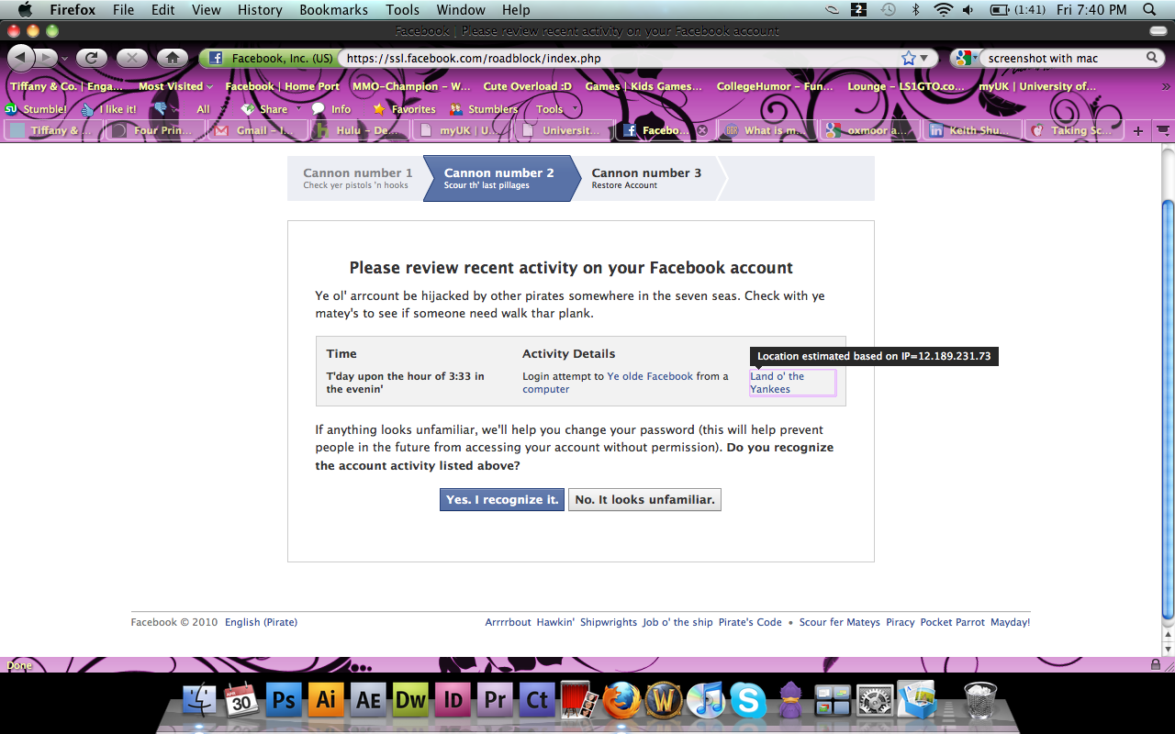The image size is (1175, 734).
Task: Run search with the magnifier icon
Action: [x=1152, y=58]
